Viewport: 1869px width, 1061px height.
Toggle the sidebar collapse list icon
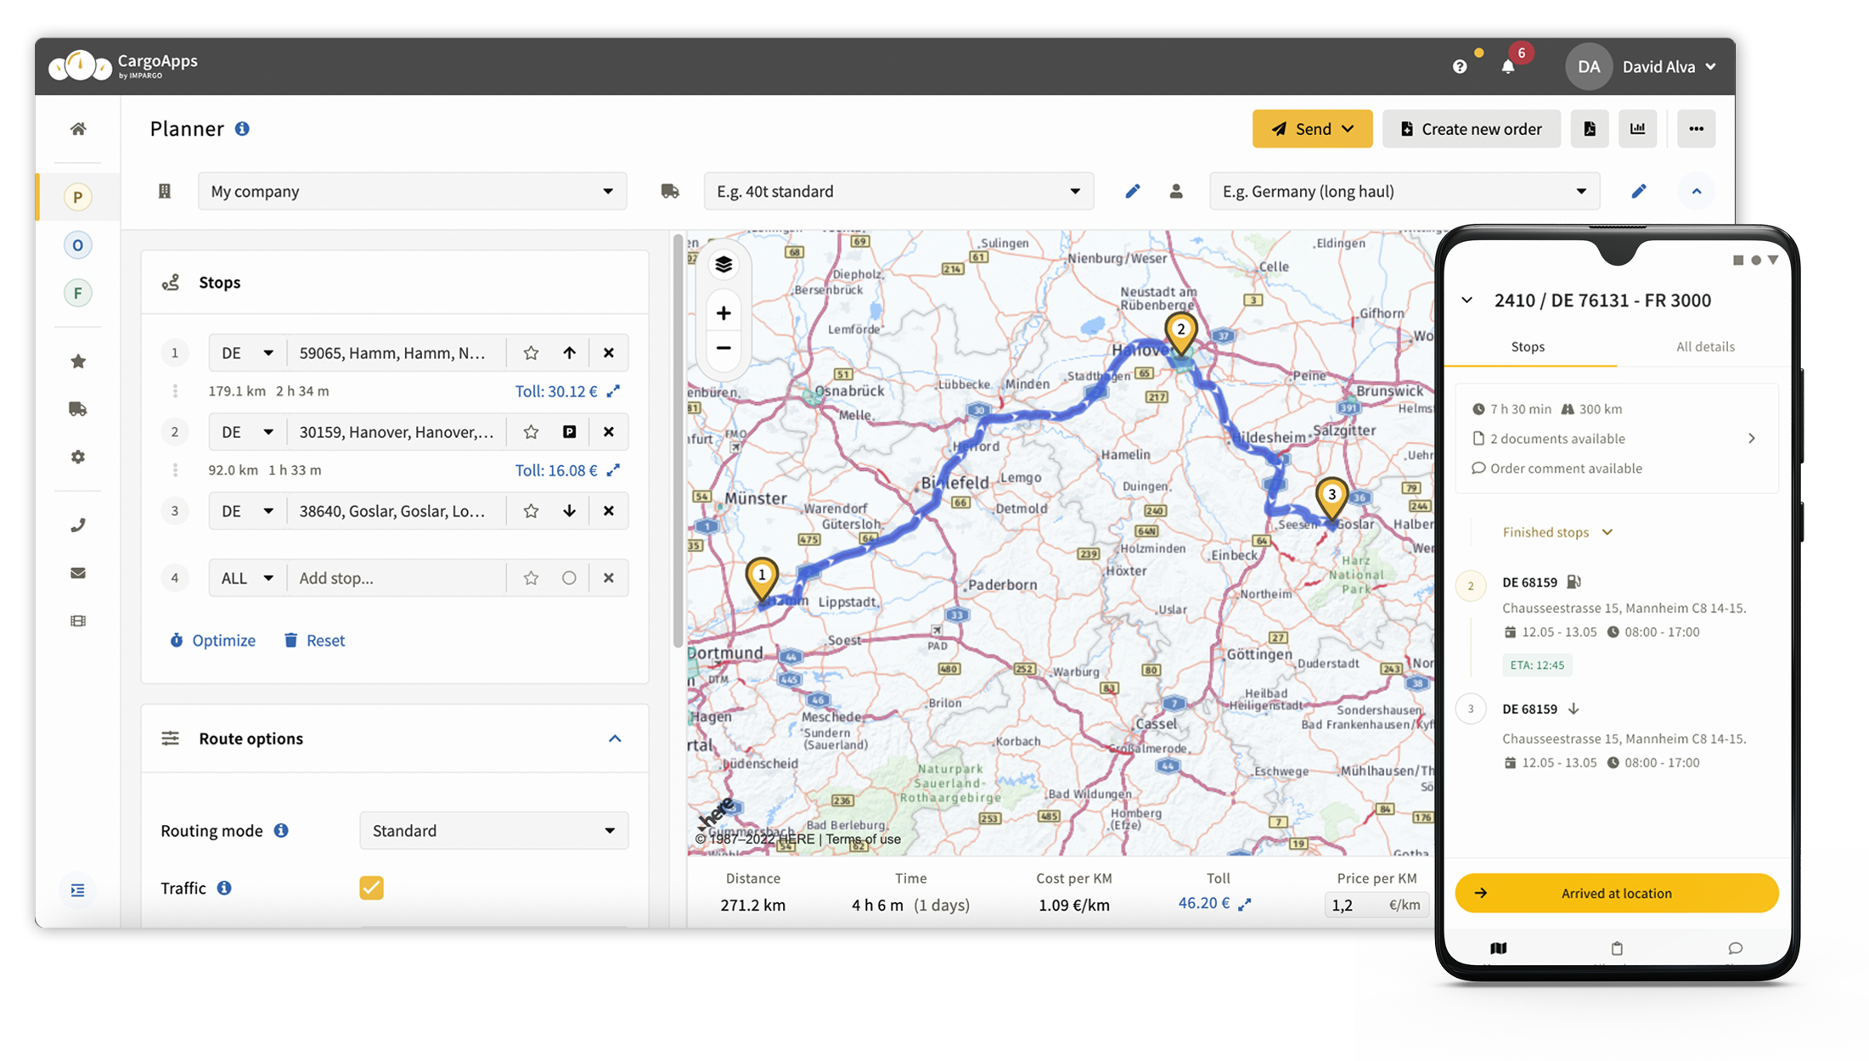pyautogui.click(x=78, y=890)
